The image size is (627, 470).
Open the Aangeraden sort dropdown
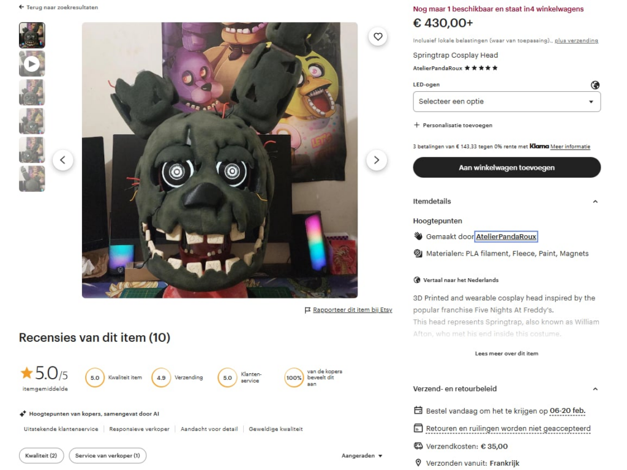[x=362, y=455]
